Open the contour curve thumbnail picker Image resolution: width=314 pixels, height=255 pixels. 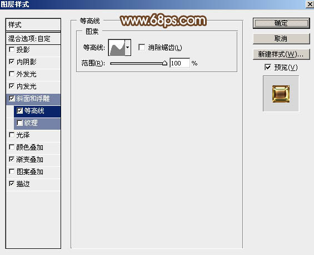(x=117, y=48)
